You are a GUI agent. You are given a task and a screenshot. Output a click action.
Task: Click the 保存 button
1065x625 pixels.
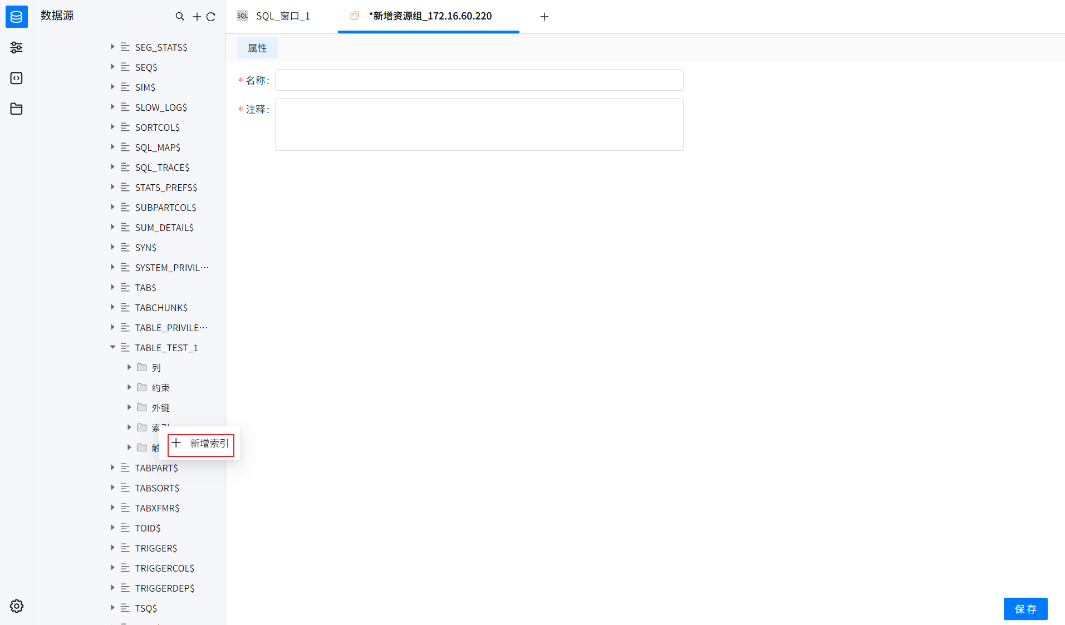click(x=1025, y=609)
